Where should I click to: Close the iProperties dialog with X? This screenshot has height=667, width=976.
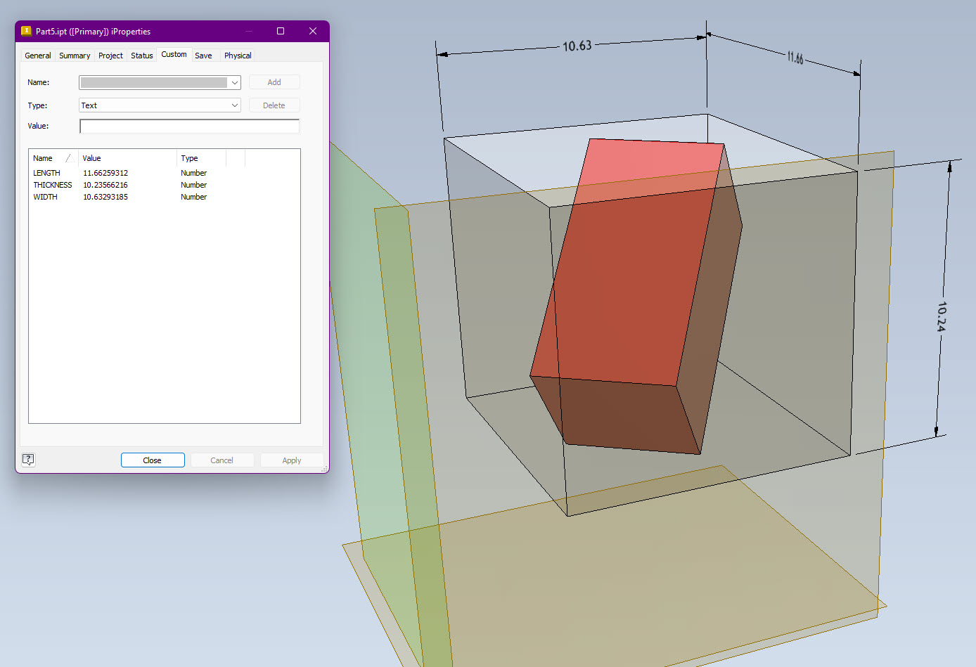point(313,31)
